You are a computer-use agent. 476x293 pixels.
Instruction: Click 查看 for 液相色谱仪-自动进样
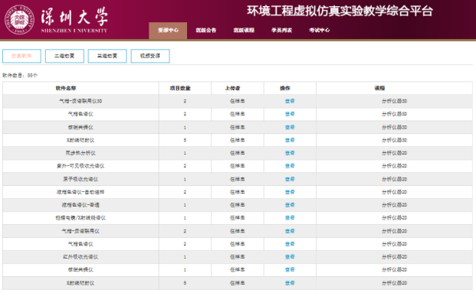pyautogui.click(x=290, y=192)
